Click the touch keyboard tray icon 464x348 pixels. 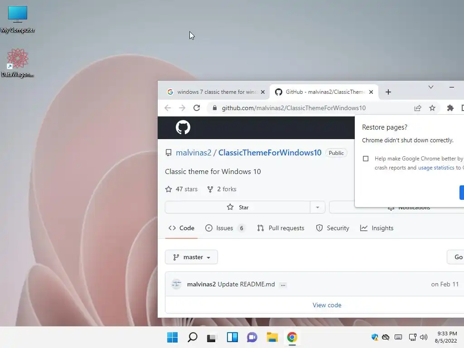398,337
